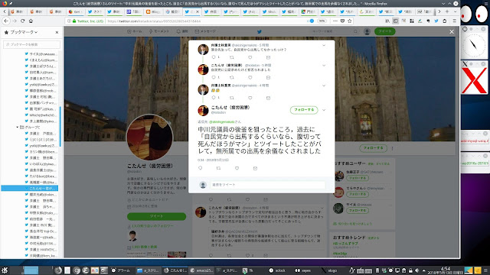Image resolution: width=490 pixels, height=275 pixels.
Task: Go back with Firefox back arrow
Action: pyautogui.click(x=6, y=21)
